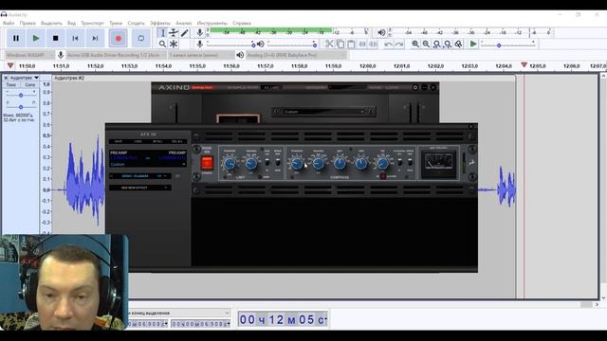Screen dimensions: 607x341
Task: Click the Pause transport button
Action: pyautogui.click(x=16, y=38)
